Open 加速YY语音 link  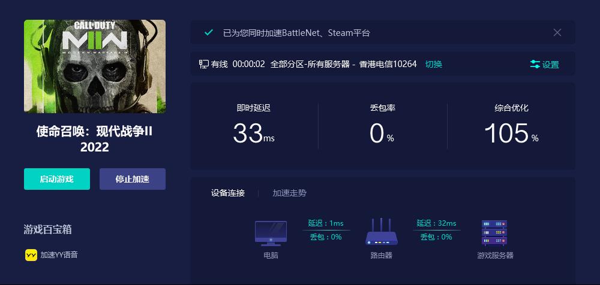pos(59,255)
